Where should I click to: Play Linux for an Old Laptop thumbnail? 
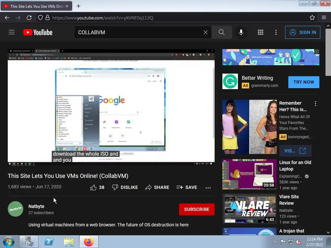coord(249,174)
